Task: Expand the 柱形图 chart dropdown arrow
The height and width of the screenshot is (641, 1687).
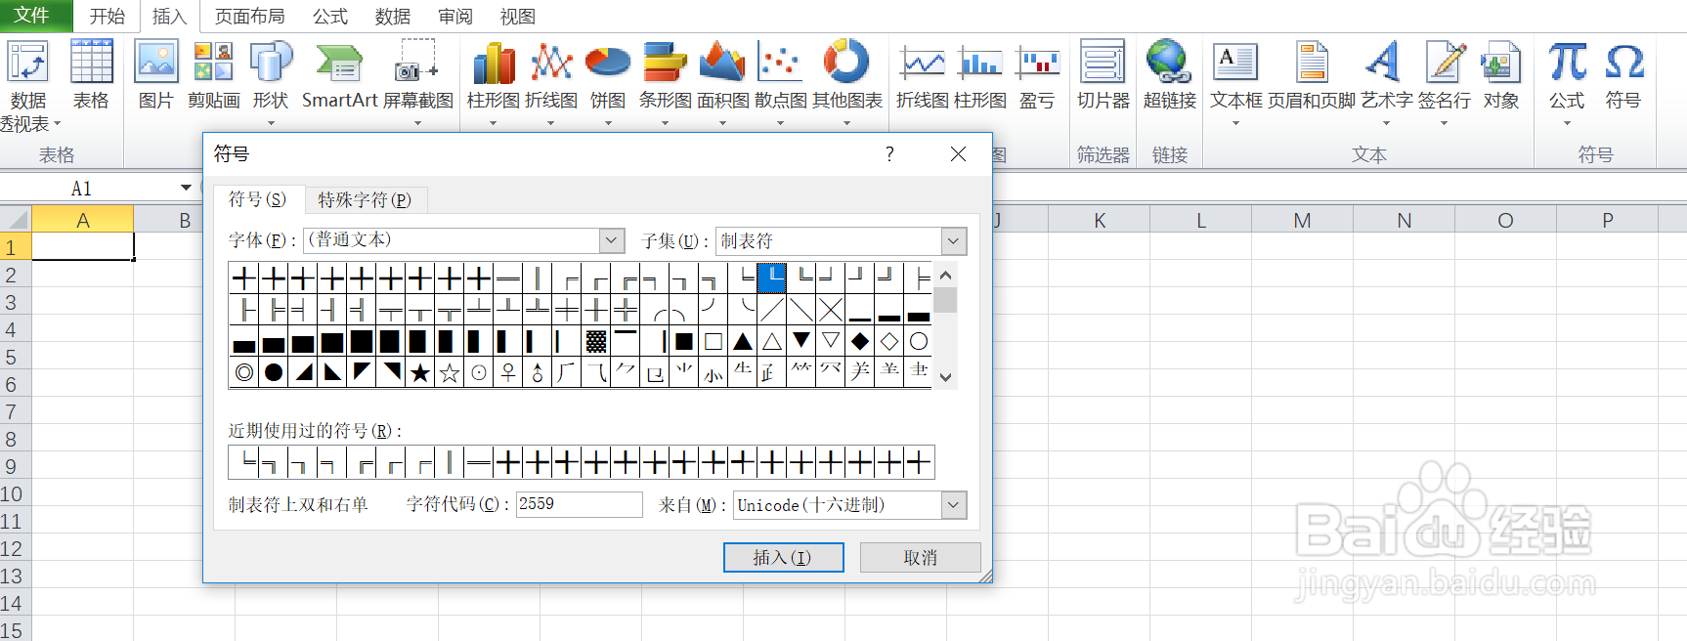Action: [x=494, y=123]
